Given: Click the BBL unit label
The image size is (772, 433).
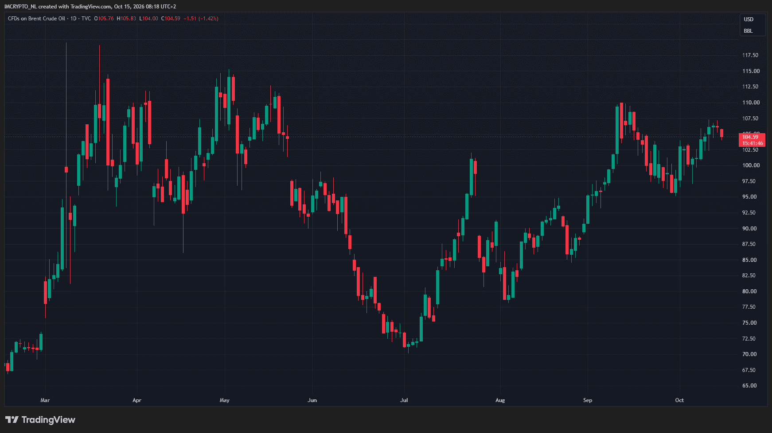Looking at the screenshot, I should [748, 31].
